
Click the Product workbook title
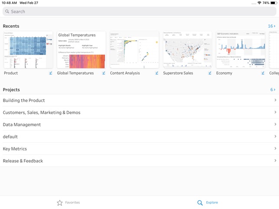click(x=11, y=73)
